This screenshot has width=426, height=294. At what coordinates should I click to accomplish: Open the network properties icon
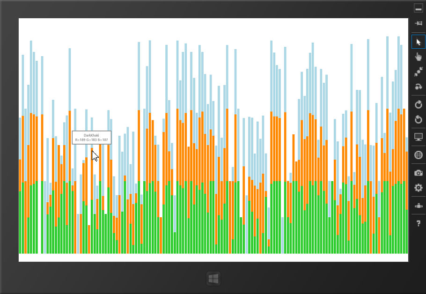[x=419, y=206]
